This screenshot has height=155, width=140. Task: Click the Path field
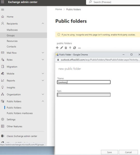pos(84,95)
